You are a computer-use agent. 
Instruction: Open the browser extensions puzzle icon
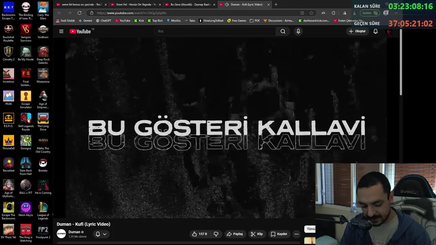pyautogui.click(x=333, y=13)
